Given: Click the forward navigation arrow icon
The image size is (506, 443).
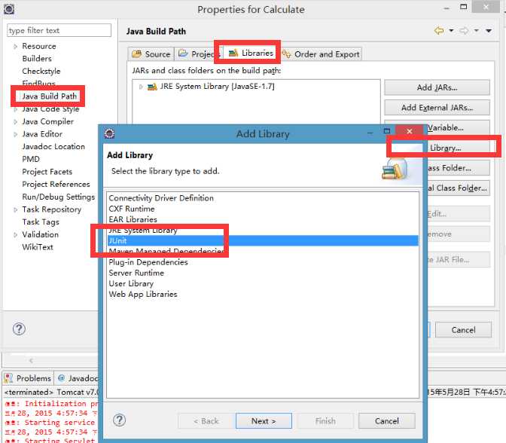Looking at the screenshot, I should (464, 31).
